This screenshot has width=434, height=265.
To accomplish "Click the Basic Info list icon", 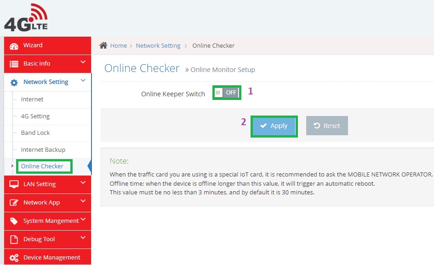I will (14, 64).
